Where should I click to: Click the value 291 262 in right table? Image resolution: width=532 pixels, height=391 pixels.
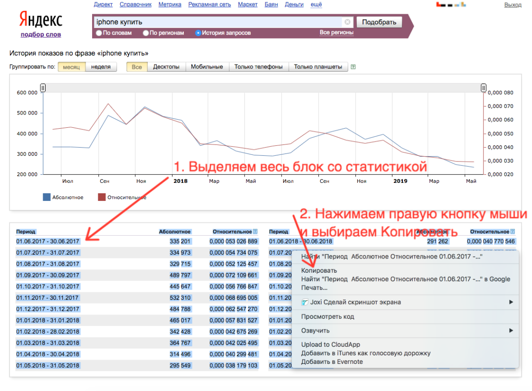(x=437, y=241)
